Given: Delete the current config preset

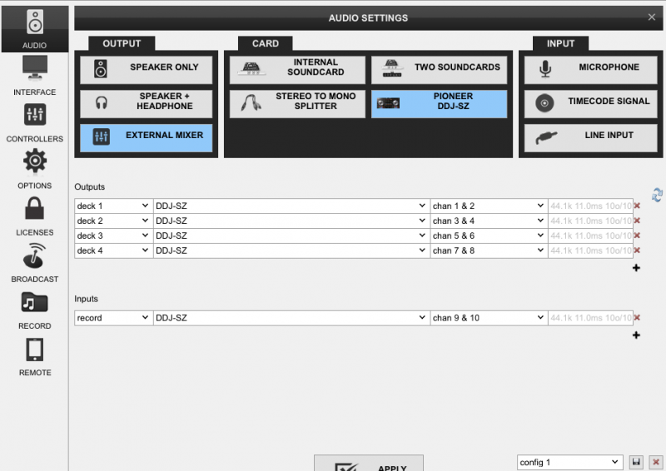Looking at the screenshot, I should coord(656,462).
